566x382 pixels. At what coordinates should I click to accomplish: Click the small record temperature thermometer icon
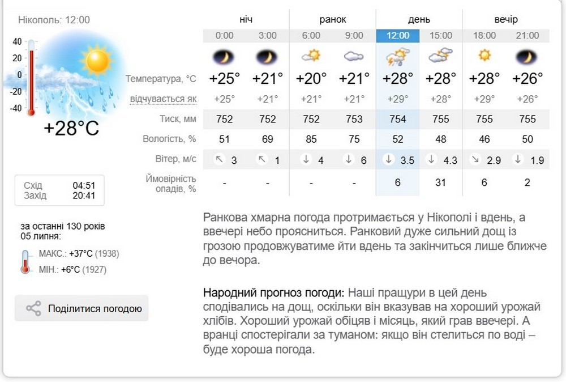point(25,262)
